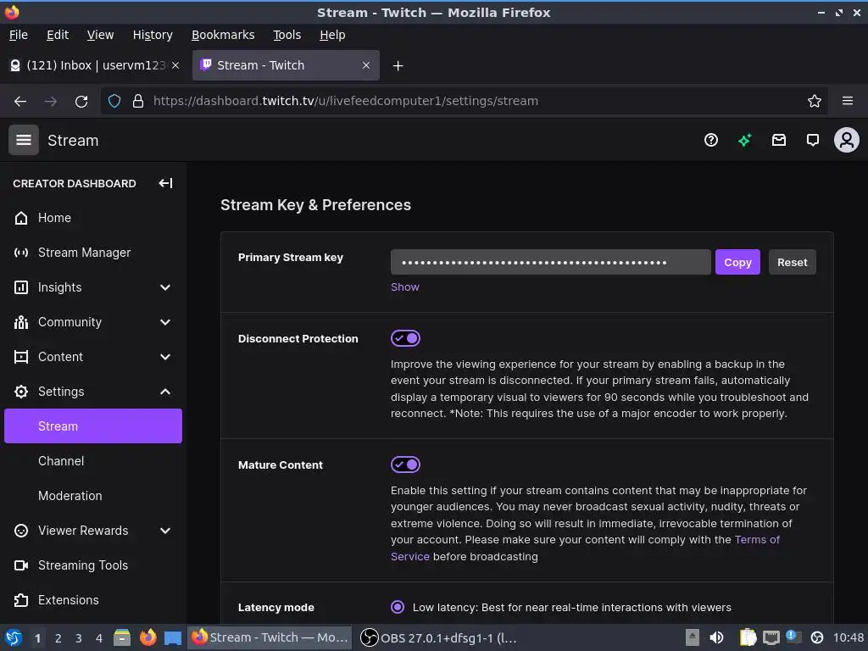Click the update notifier tray icon
This screenshot has height=651, width=868.
[x=793, y=637]
